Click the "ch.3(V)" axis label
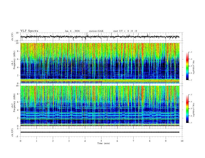 click(12, 132)
